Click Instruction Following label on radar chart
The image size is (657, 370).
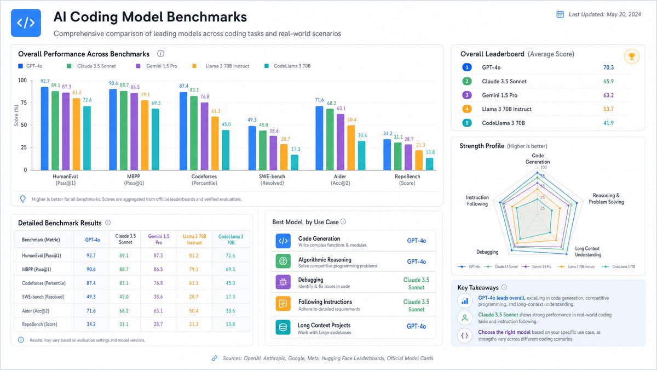click(x=477, y=201)
